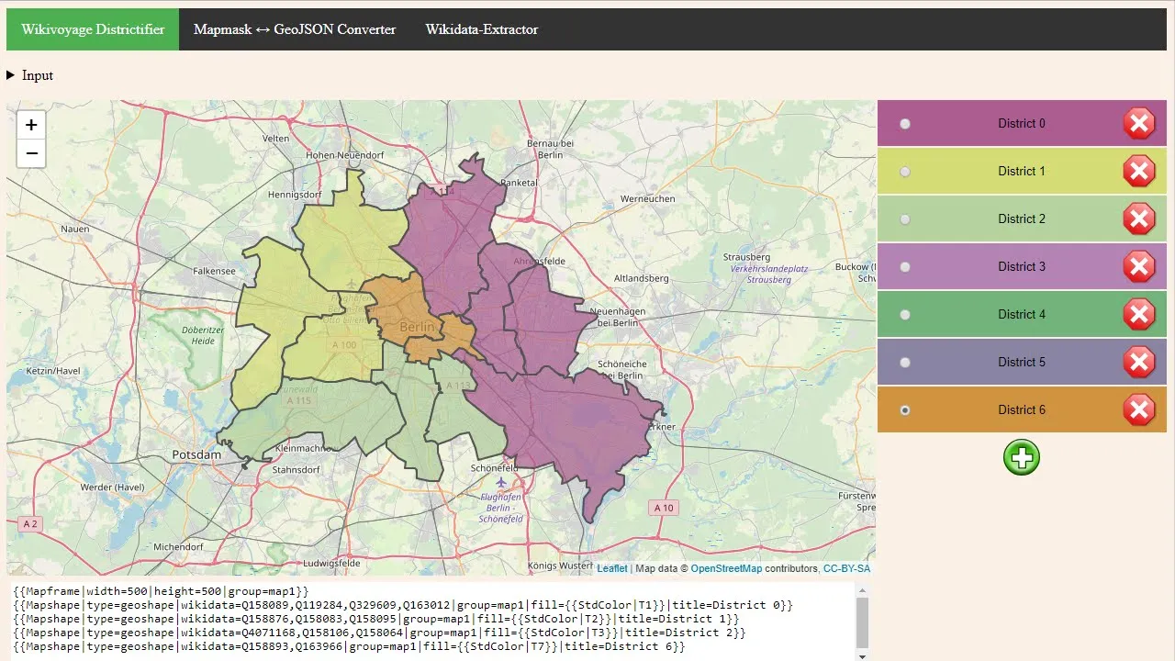The image size is (1175, 661).
Task: Select the District 0 radio button
Action: click(x=905, y=124)
